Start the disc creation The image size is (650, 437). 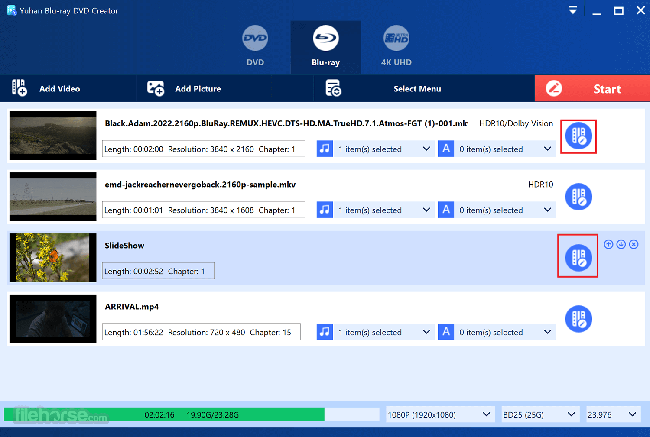coord(592,88)
